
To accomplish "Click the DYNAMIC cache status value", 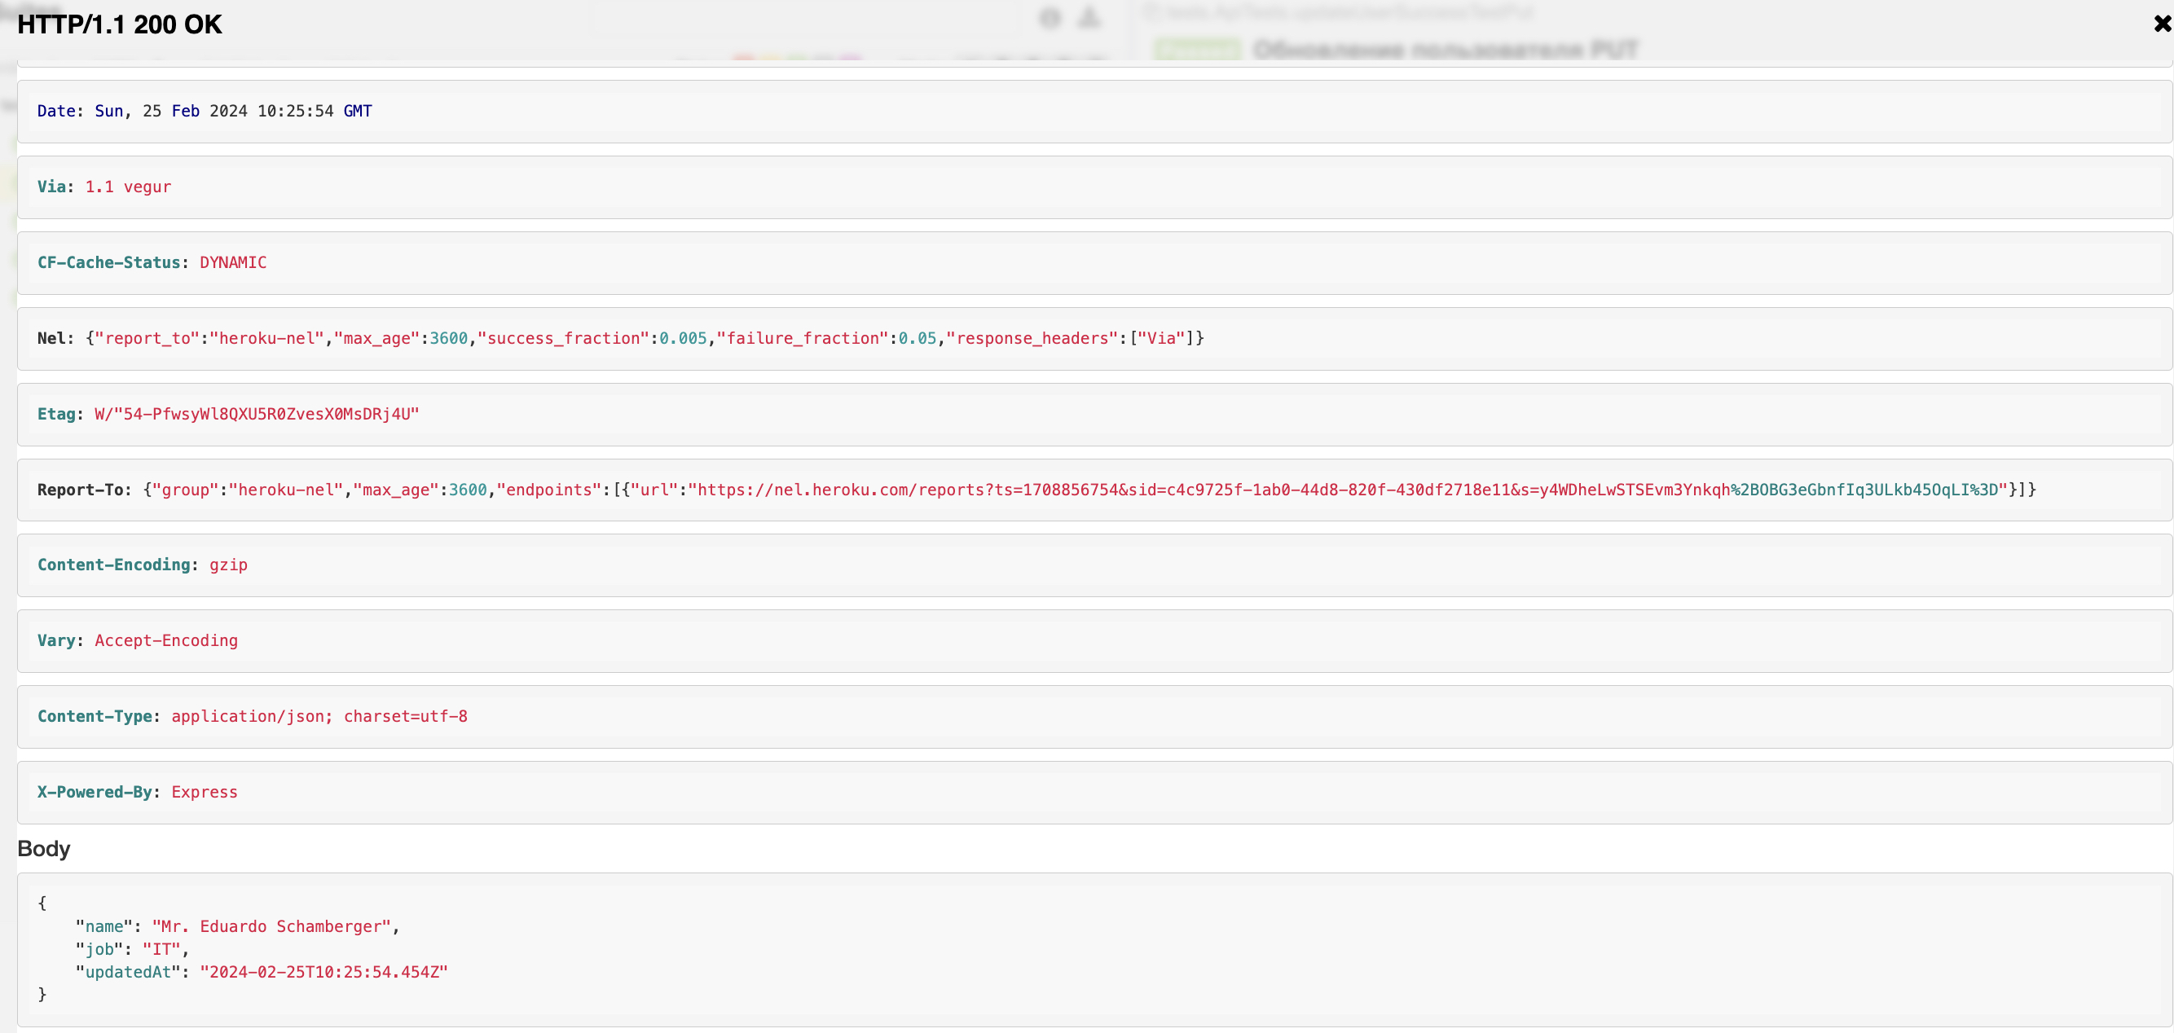I will click(233, 262).
